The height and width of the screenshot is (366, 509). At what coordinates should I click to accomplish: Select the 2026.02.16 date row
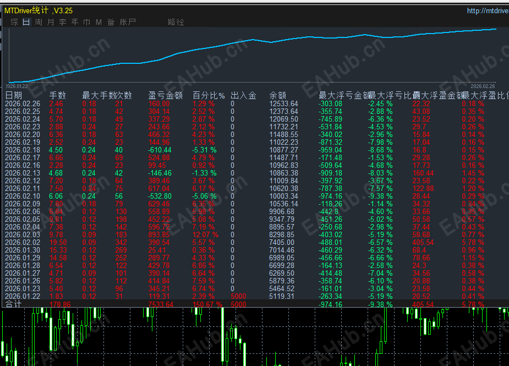[x=23, y=166]
